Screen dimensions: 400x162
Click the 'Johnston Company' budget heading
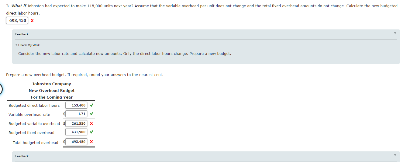(x=52, y=84)
